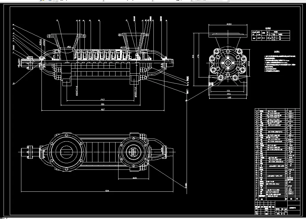
Task: Select the ø50 inlet diameter label
Action: 69,47
